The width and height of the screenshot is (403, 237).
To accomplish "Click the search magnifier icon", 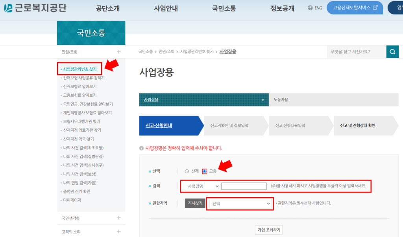I will click(x=392, y=51).
